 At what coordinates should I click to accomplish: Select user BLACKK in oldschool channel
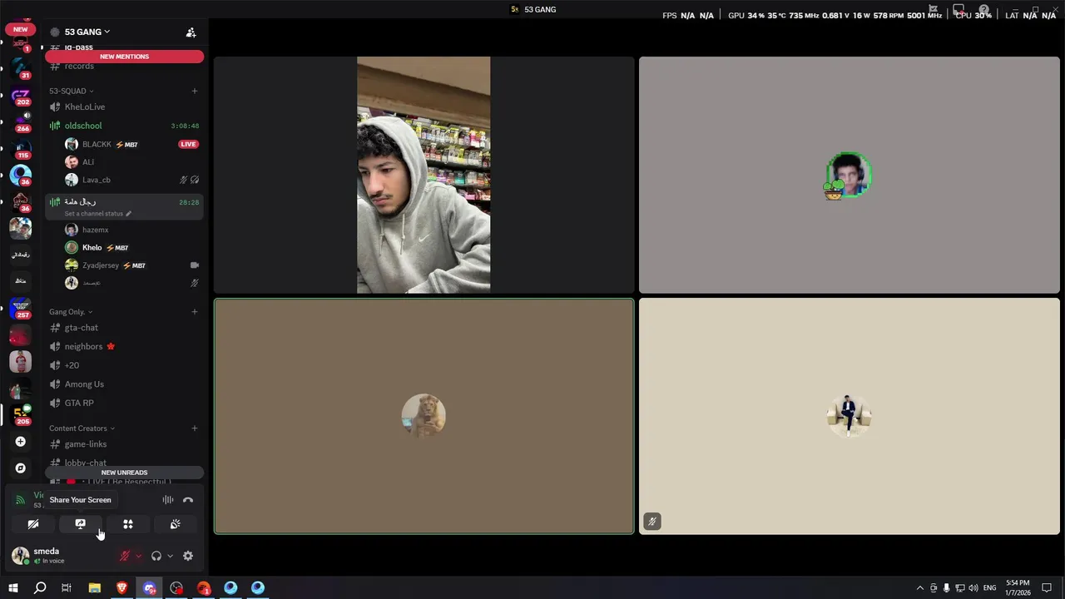pyautogui.click(x=131, y=144)
